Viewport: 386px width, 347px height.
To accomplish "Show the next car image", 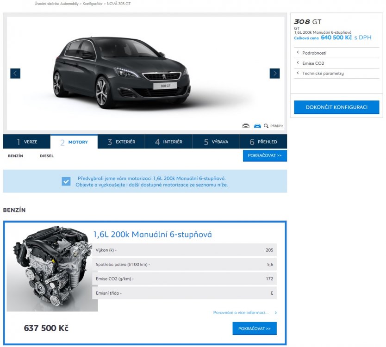I will [x=274, y=74].
